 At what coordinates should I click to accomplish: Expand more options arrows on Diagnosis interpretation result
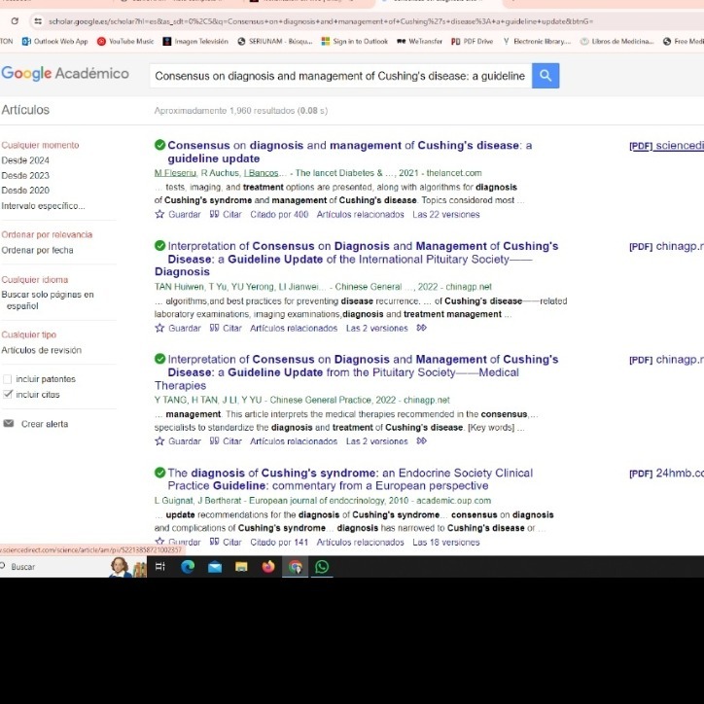click(x=421, y=328)
